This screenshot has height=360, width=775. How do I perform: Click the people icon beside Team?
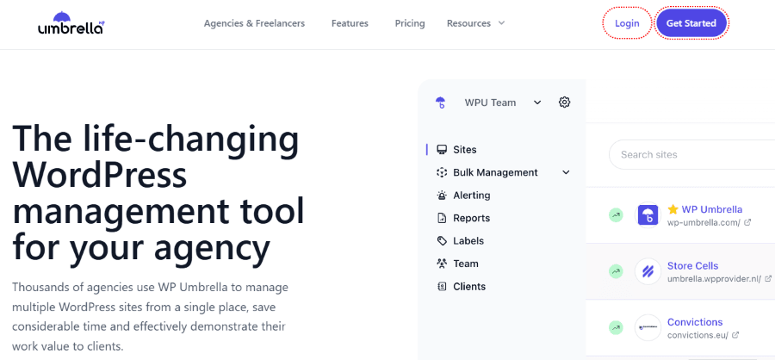pos(442,264)
